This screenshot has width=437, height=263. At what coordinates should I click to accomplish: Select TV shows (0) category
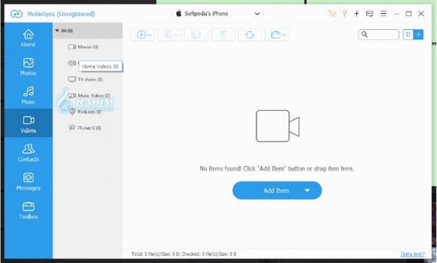click(x=85, y=79)
